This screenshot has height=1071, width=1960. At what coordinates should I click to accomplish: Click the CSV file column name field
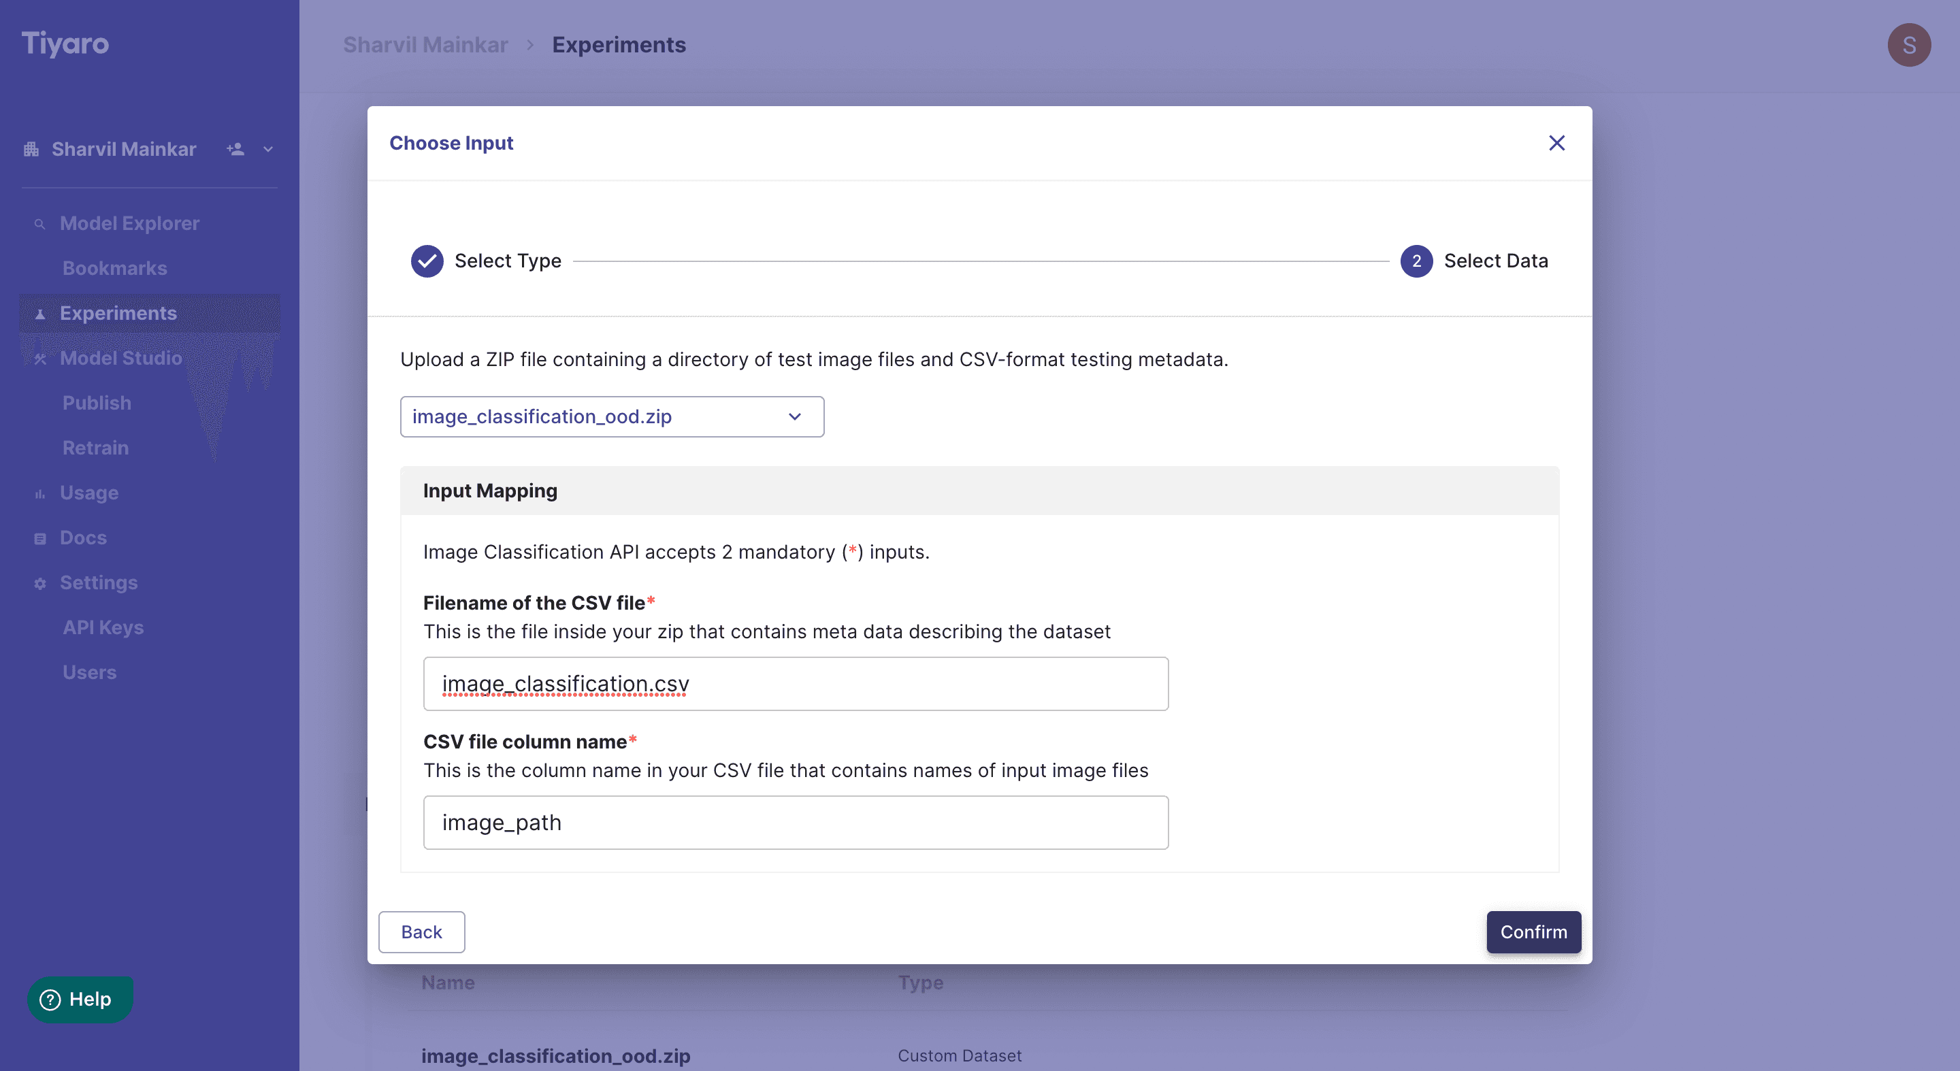click(796, 822)
